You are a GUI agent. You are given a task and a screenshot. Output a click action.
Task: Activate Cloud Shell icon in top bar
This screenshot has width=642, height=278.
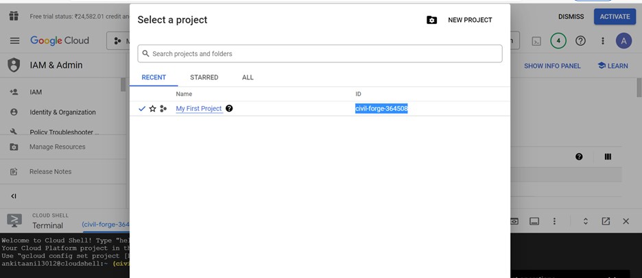[x=536, y=41]
